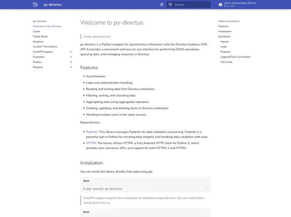Click the py-directus logo icon in header

tap(35, 5)
